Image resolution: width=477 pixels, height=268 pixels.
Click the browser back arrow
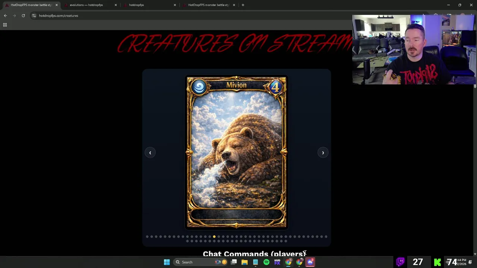[x=5, y=16]
